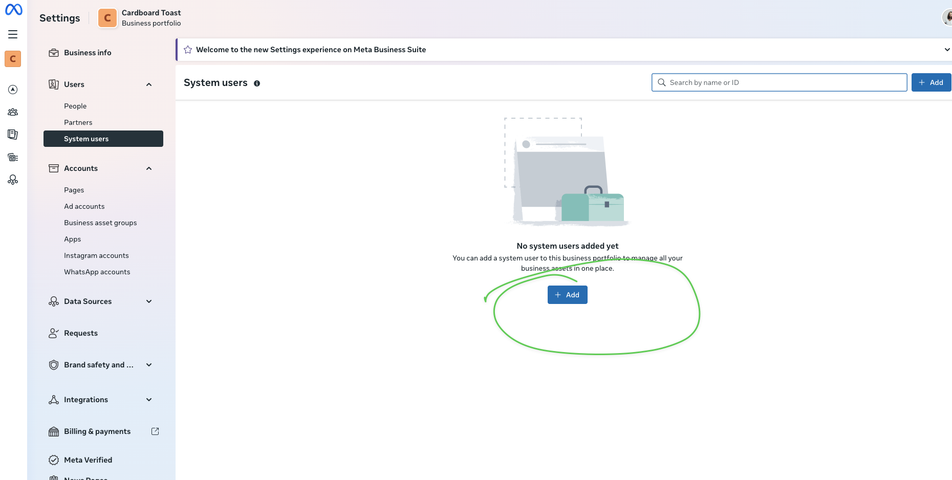Click the System users info icon
The height and width of the screenshot is (480, 952).
point(257,83)
